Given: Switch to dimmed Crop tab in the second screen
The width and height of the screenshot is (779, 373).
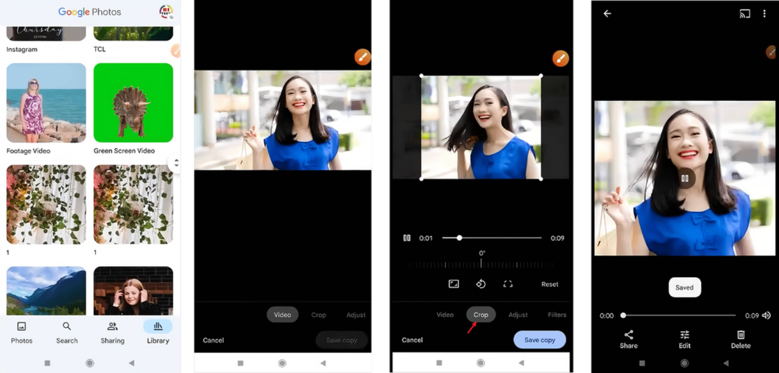Looking at the screenshot, I should coord(318,315).
